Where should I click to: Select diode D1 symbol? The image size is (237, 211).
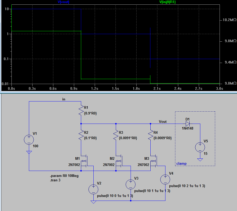188,124
